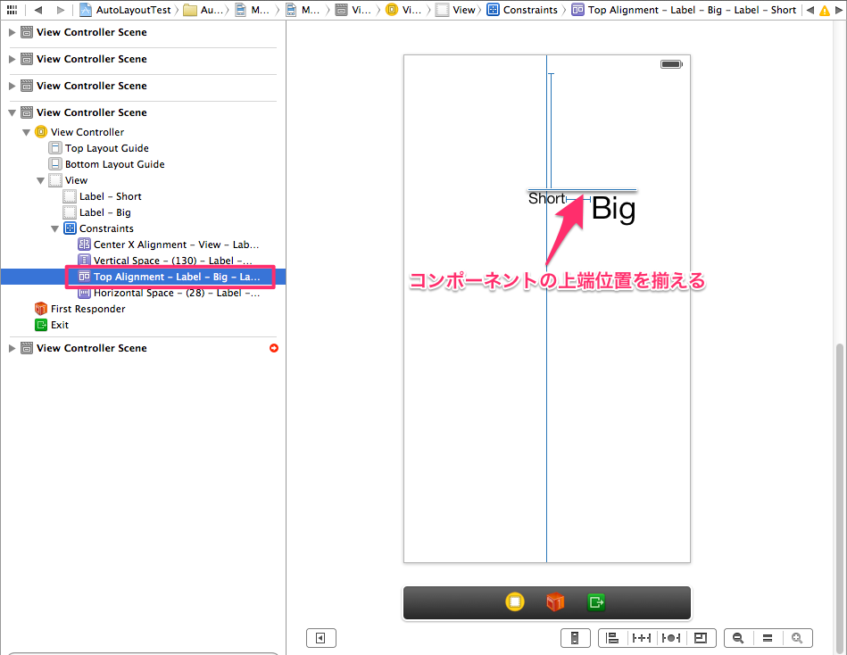This screenshot has height=655, width=847.
Task: Expand the third View Controller Scene
Action: pyautogui.click(x=12, y=86)
